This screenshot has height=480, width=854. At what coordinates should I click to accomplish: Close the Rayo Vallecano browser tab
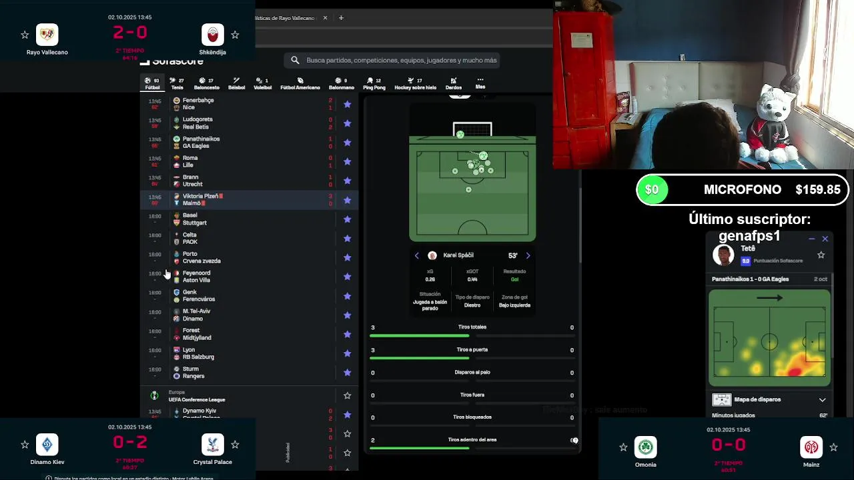point(326,18)
